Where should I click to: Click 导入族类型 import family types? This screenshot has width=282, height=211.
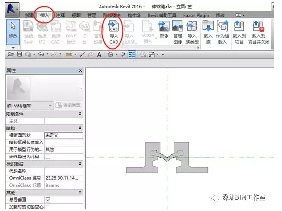(192, 33)
